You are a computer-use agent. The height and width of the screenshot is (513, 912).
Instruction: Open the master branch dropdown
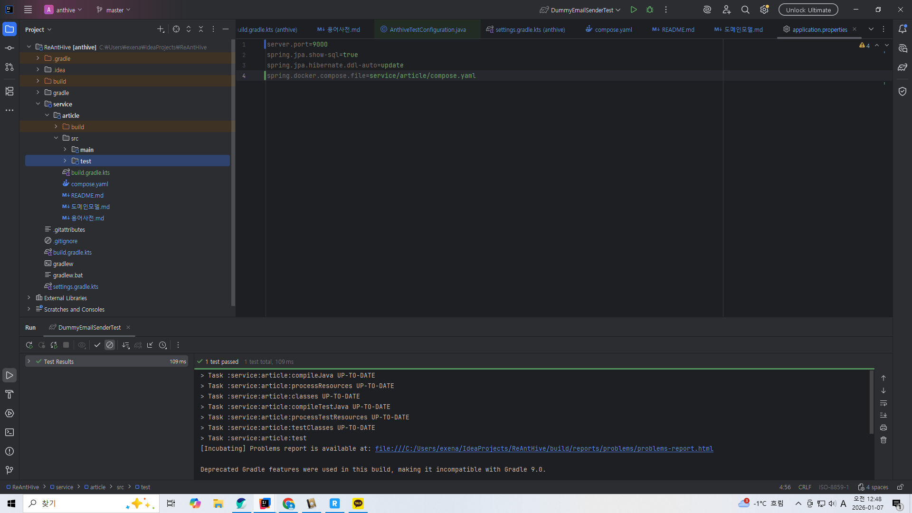point(114,9)
